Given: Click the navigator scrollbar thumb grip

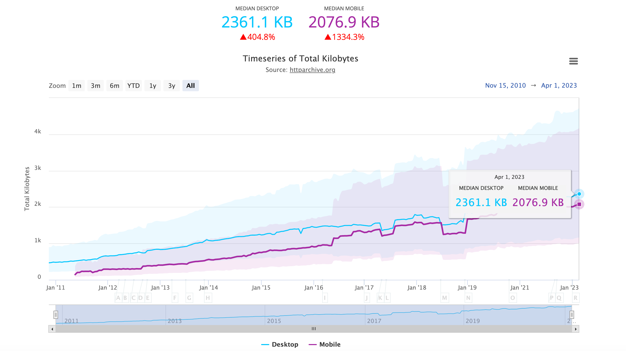Looking at the screenshot, I should click(314, 329).
